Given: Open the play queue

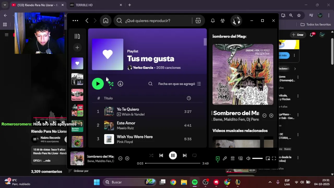Looking at the screenshot, I should (x=232, y=158).
